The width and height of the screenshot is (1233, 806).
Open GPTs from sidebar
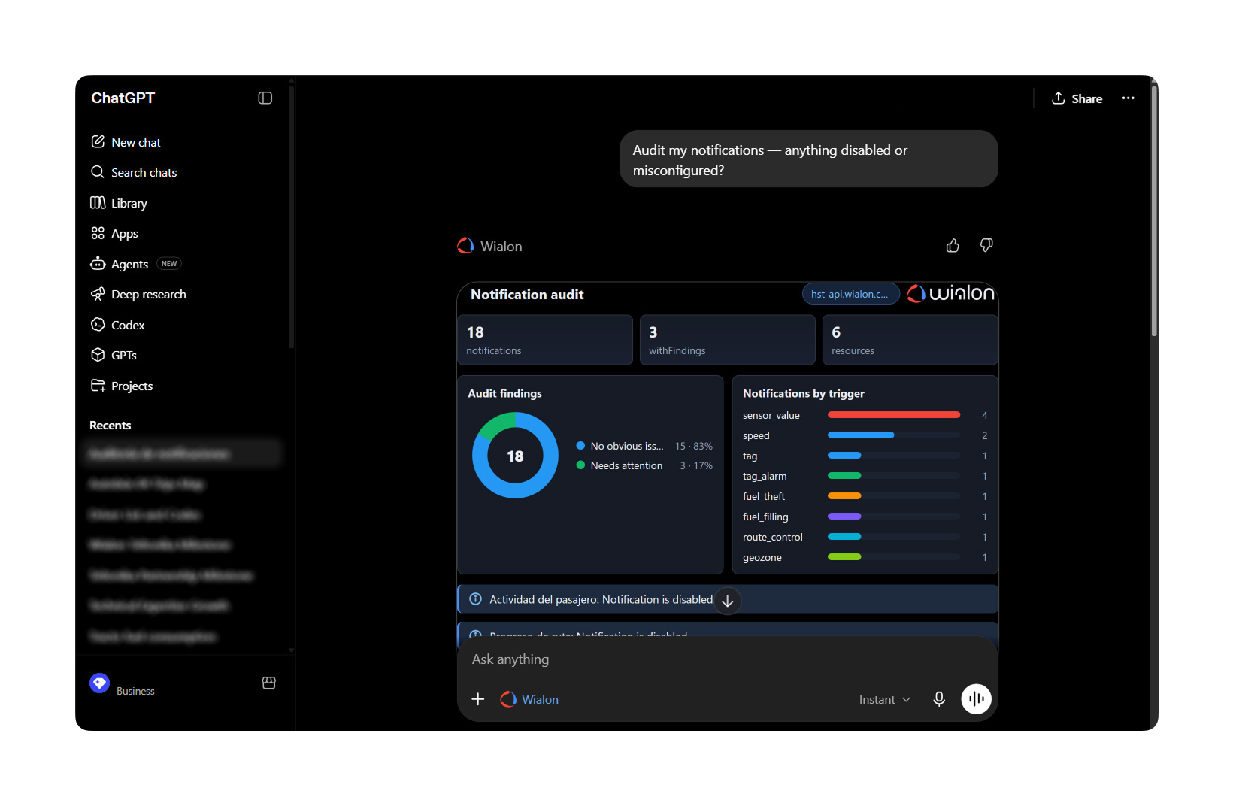coord(114,355)
